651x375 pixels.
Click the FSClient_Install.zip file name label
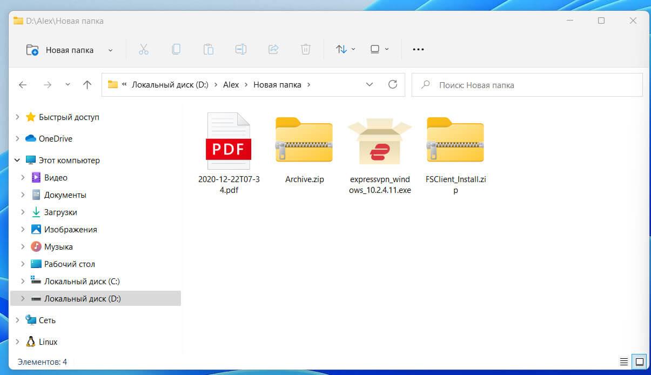pyautogui.click(x=456, y=185)
